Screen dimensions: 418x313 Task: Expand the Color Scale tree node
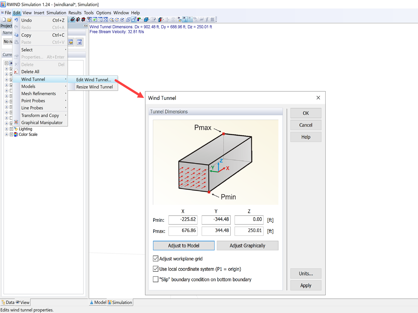[7, 134]
